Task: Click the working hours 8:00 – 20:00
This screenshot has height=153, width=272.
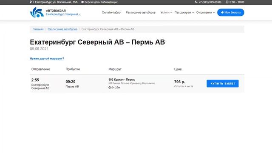Action: pos(237,2)
